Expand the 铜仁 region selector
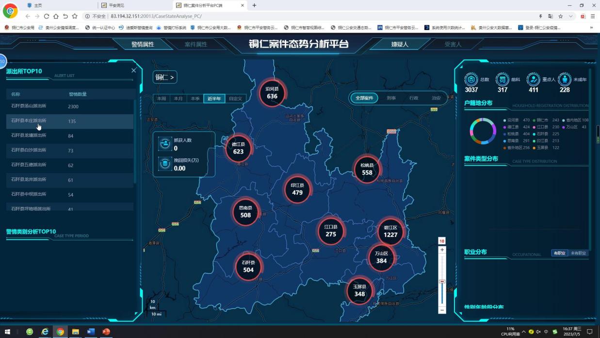This screenshot has width=600, height=338. click(x=165, y=77)
